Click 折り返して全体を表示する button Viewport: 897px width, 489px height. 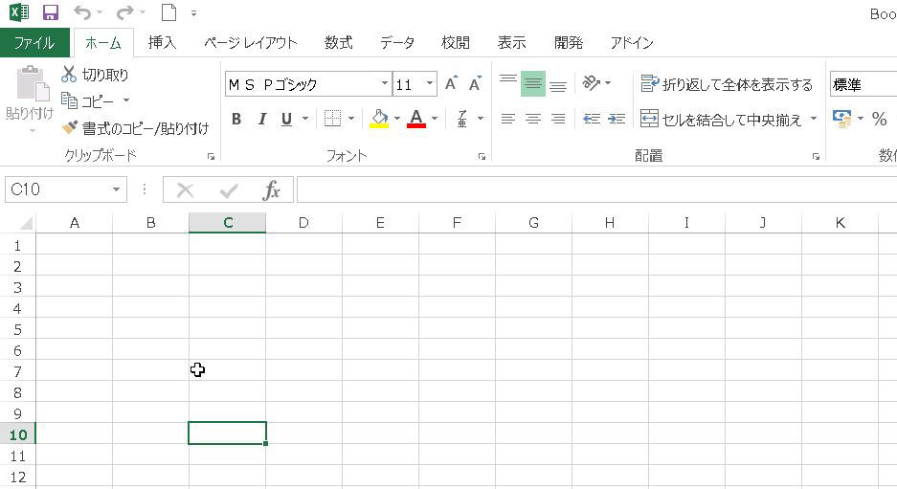click(727, 84)
